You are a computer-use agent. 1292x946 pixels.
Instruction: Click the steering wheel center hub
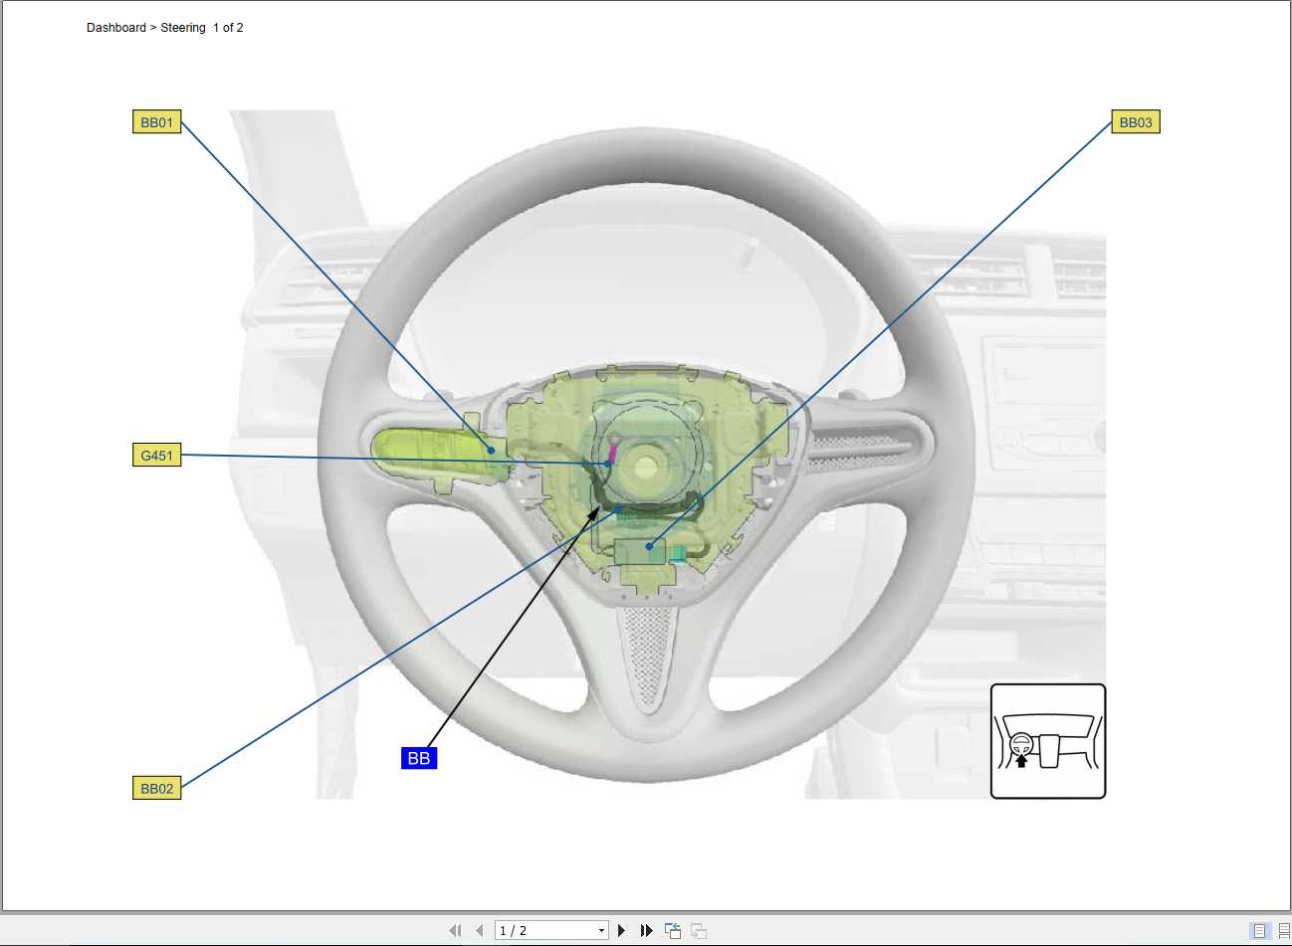pos(647,466)
